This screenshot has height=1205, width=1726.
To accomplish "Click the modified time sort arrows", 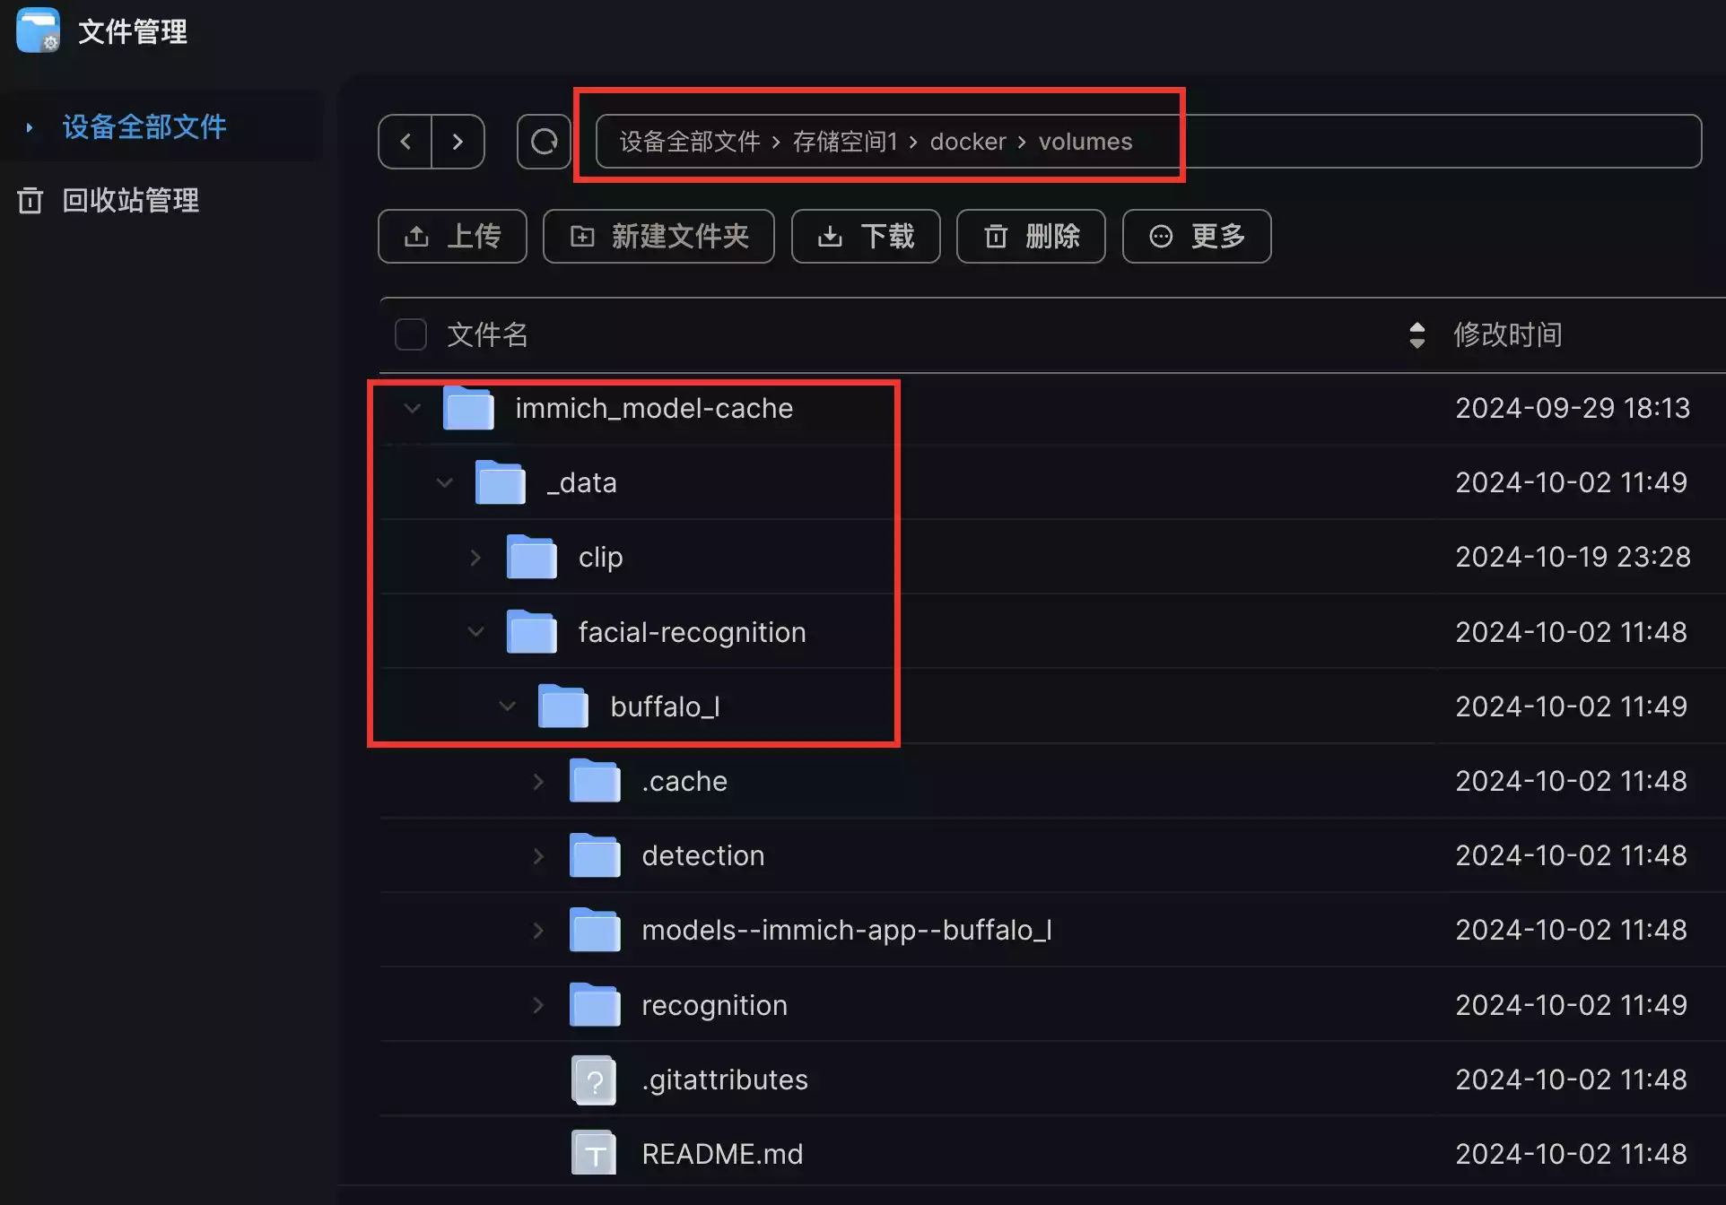I will point(1417,335).
